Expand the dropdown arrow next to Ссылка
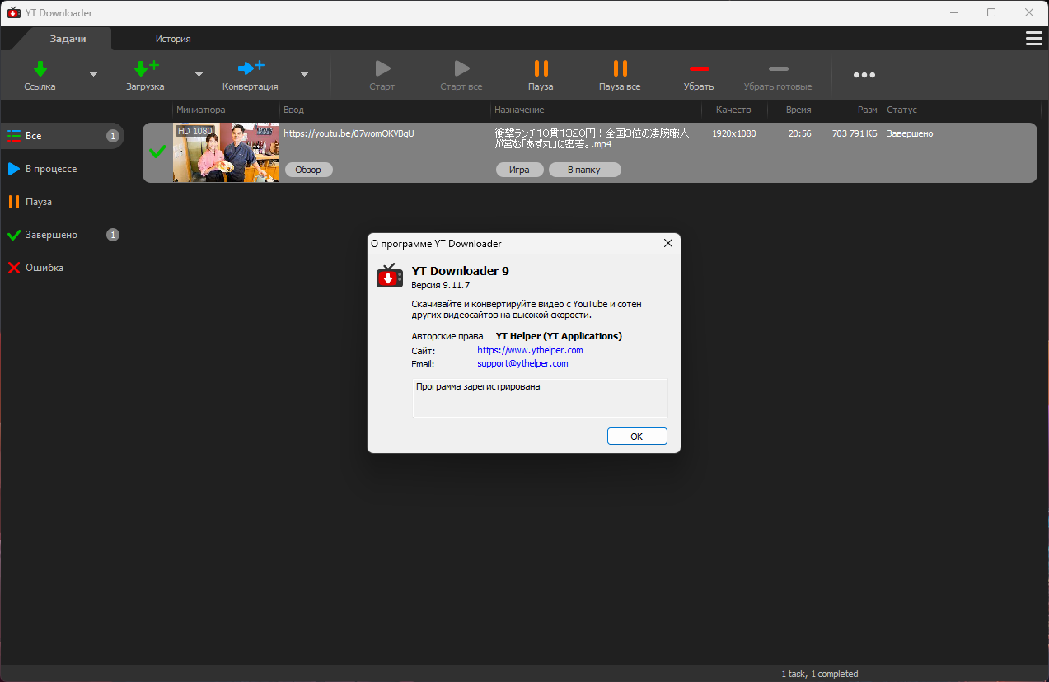The image size is (1049, 682). coord(93,74)
